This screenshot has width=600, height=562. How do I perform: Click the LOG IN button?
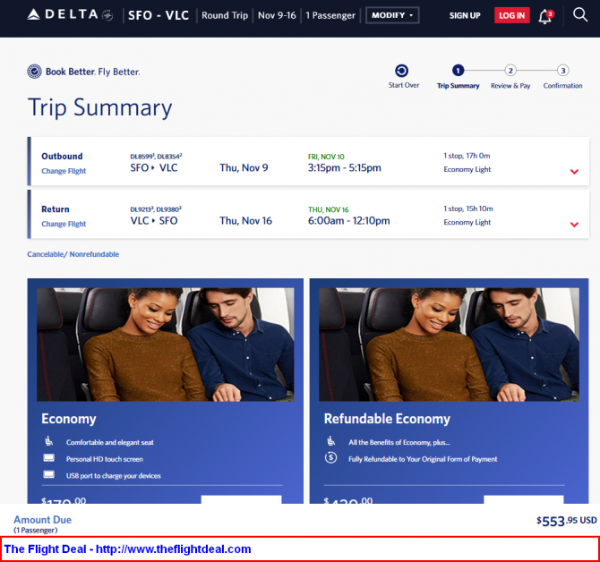511,15
